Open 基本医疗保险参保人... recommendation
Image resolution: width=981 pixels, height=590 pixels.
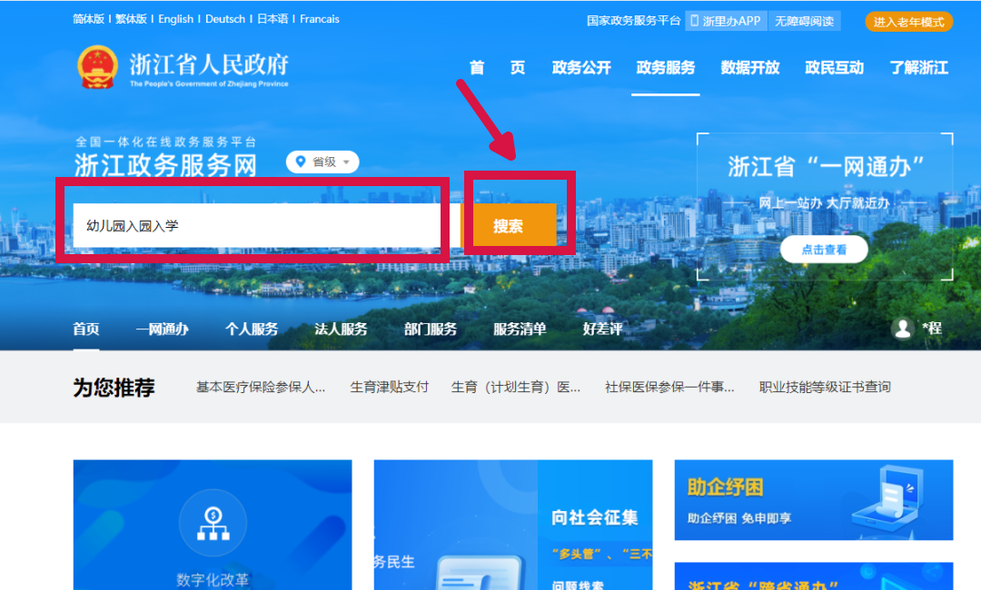(261, 387)
